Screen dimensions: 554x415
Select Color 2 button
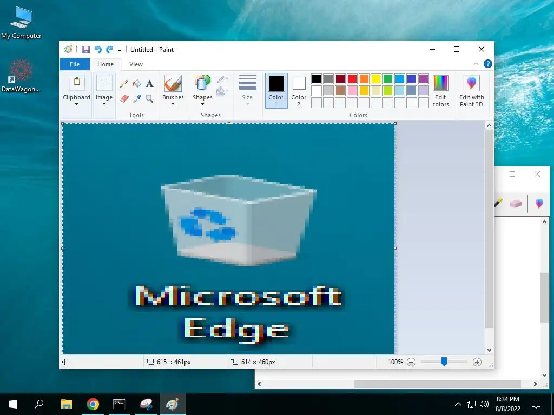point(299,91)
